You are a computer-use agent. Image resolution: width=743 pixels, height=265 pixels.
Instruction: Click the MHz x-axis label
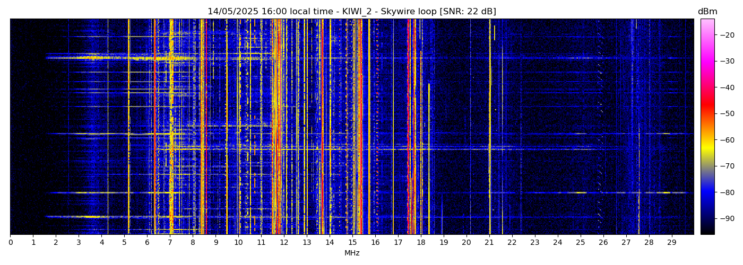352,253
